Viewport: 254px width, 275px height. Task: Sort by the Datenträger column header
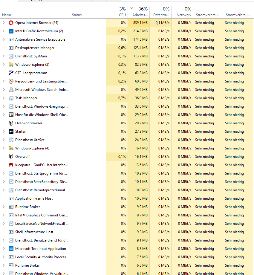[160, 12]
